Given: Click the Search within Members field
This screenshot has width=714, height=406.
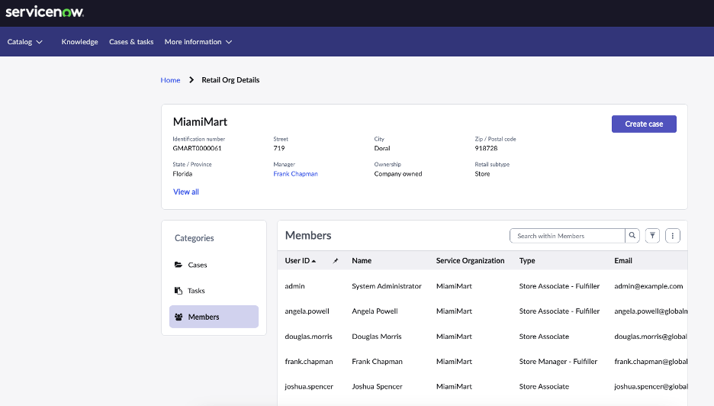Looking at the screenshot, I should pyautogui.click(x=568, y=236).
